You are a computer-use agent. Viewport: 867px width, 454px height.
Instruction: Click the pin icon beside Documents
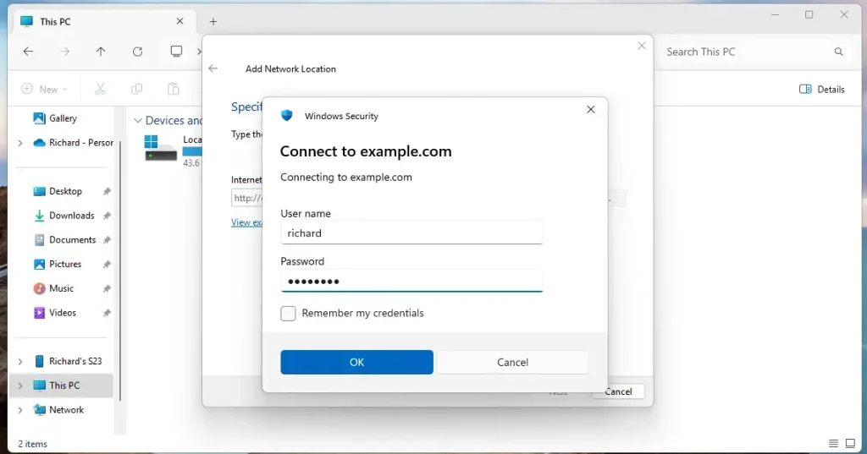[x=107, y=240]
